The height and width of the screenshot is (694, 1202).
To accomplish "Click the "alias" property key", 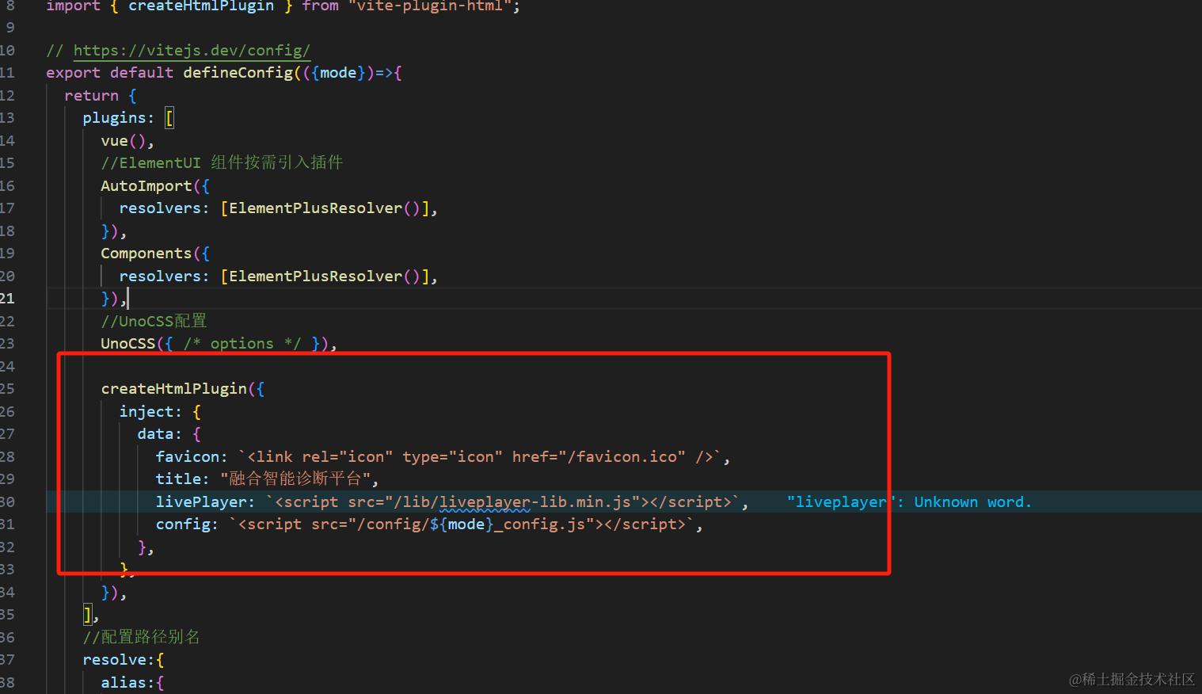I will (x=124, y=682).
